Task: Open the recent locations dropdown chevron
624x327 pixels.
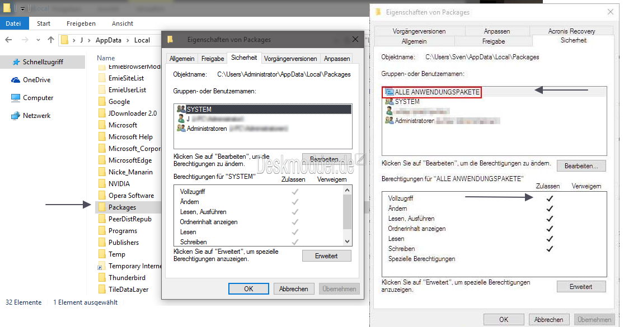Action: 39,40
